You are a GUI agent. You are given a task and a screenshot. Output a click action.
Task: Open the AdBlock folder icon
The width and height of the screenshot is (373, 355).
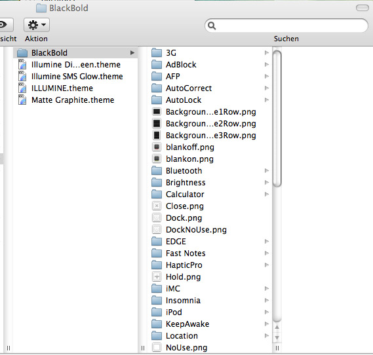tap(157, 65)
